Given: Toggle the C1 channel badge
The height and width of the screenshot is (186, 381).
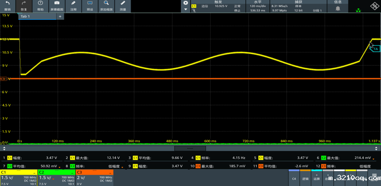Looking at the screenshot, I should pyautogui.click(x=4, y=172).
